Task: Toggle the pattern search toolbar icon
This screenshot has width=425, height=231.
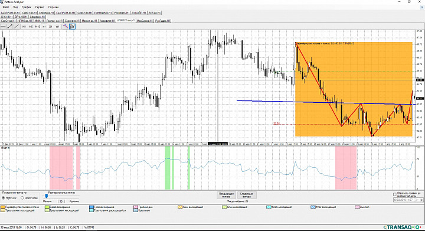Action: pos(72,27)
